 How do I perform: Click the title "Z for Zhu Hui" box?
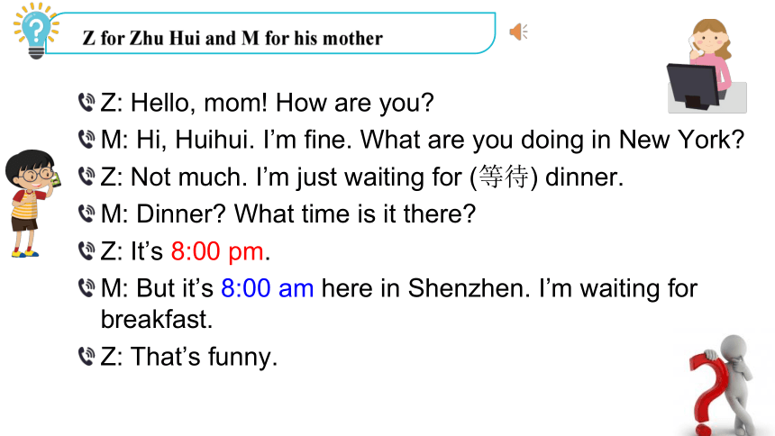point(270,33)
